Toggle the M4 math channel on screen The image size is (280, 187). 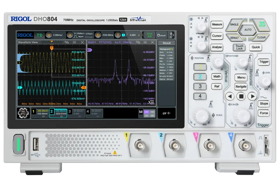tap(152, 115)
